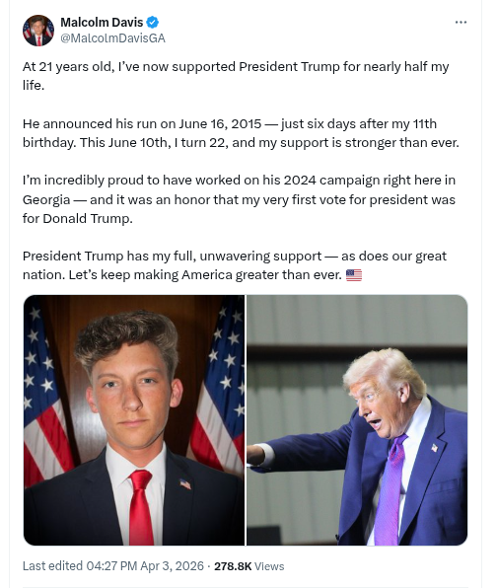Click the flag lapel pin in left photo

pos(185,483)
